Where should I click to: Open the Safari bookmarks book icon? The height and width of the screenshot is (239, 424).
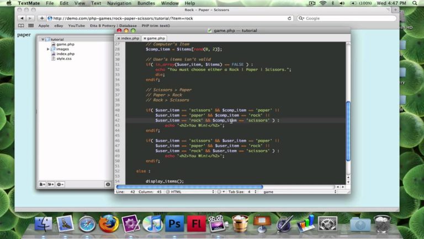[x=21, y=26]
